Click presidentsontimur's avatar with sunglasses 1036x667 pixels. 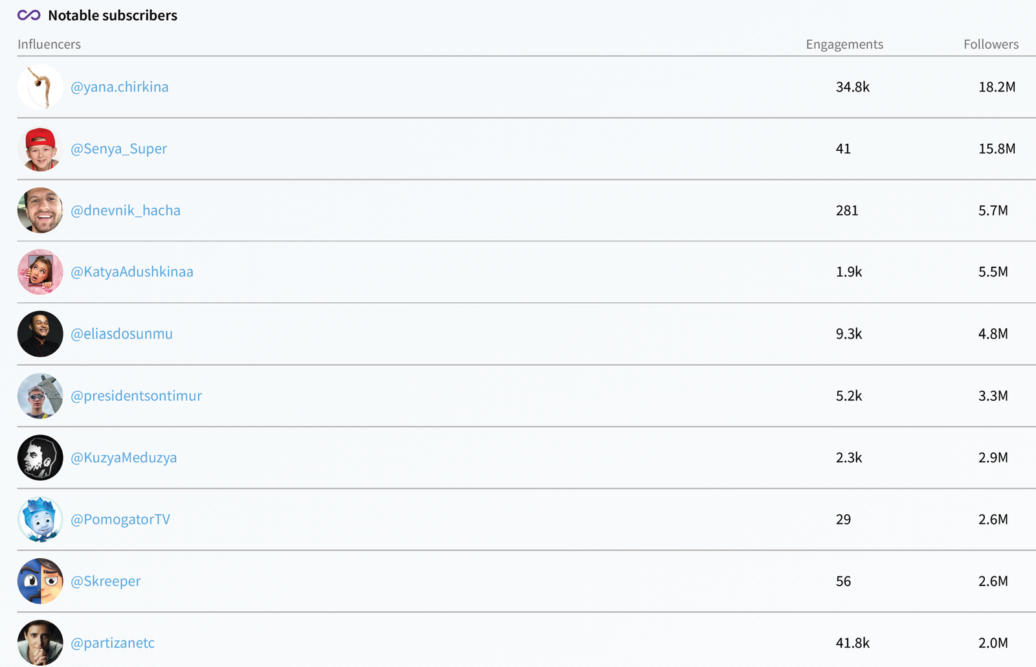(40, 396)
